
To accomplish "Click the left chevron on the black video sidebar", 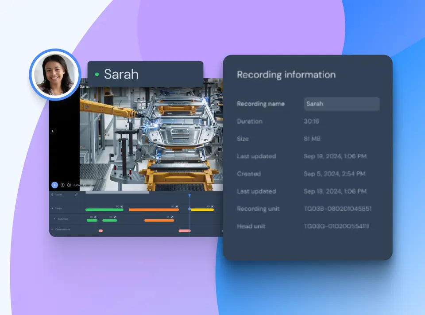I will (x=53, y=131).
